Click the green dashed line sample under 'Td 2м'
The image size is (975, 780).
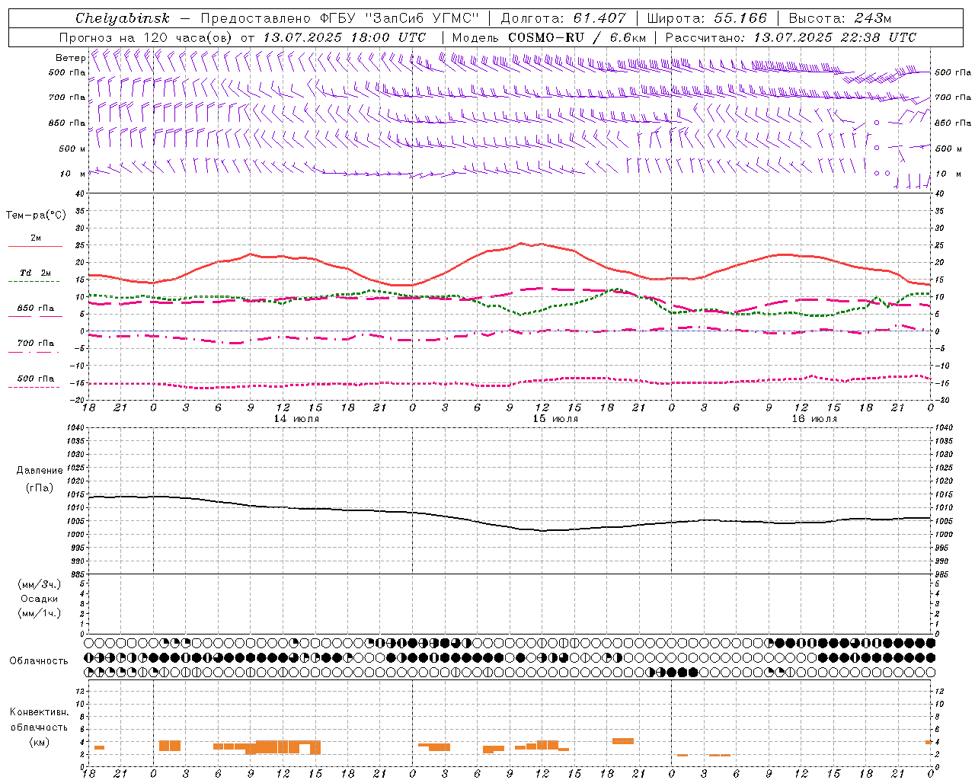[34, 282]
